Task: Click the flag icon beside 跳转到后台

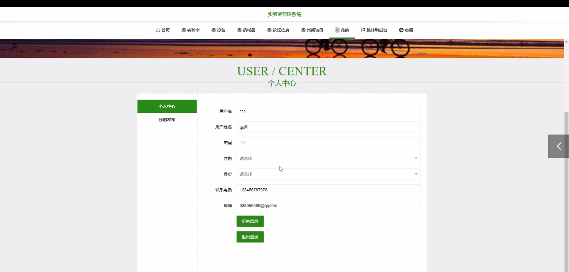Action: (x=363, y=30)
